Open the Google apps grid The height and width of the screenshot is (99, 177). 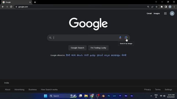point(165,13)
